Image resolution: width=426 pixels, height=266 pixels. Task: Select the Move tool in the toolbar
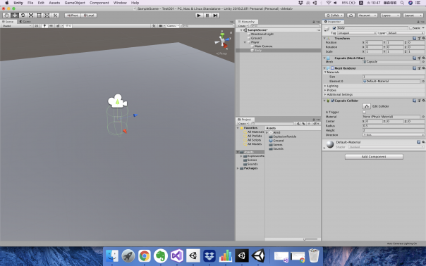pyautogui.click(x=15, y=15)
